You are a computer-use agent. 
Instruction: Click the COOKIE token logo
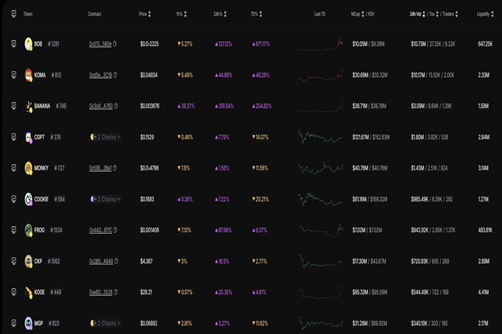[x=28, y=199]
